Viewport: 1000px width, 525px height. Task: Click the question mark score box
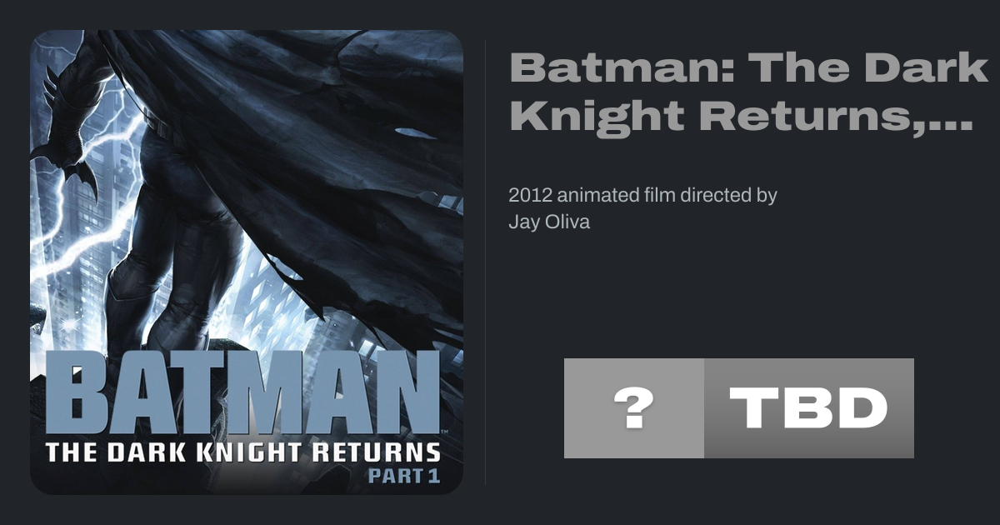pyautogui.click(x=633, y=408)
